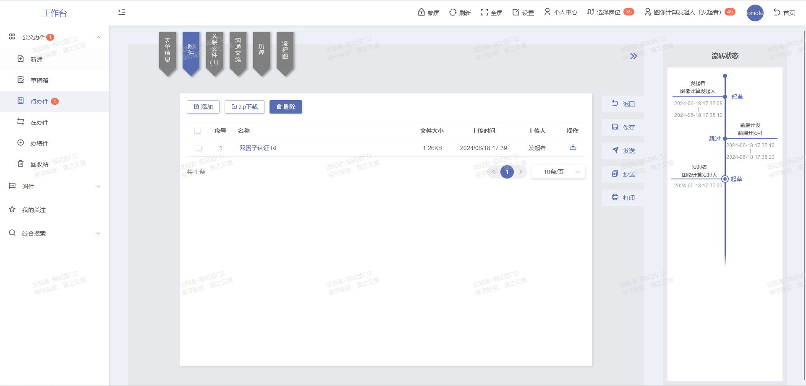The image size is (806, 386).
Task: Open 草稿箱 drafts
Action: tap(55, 80)
